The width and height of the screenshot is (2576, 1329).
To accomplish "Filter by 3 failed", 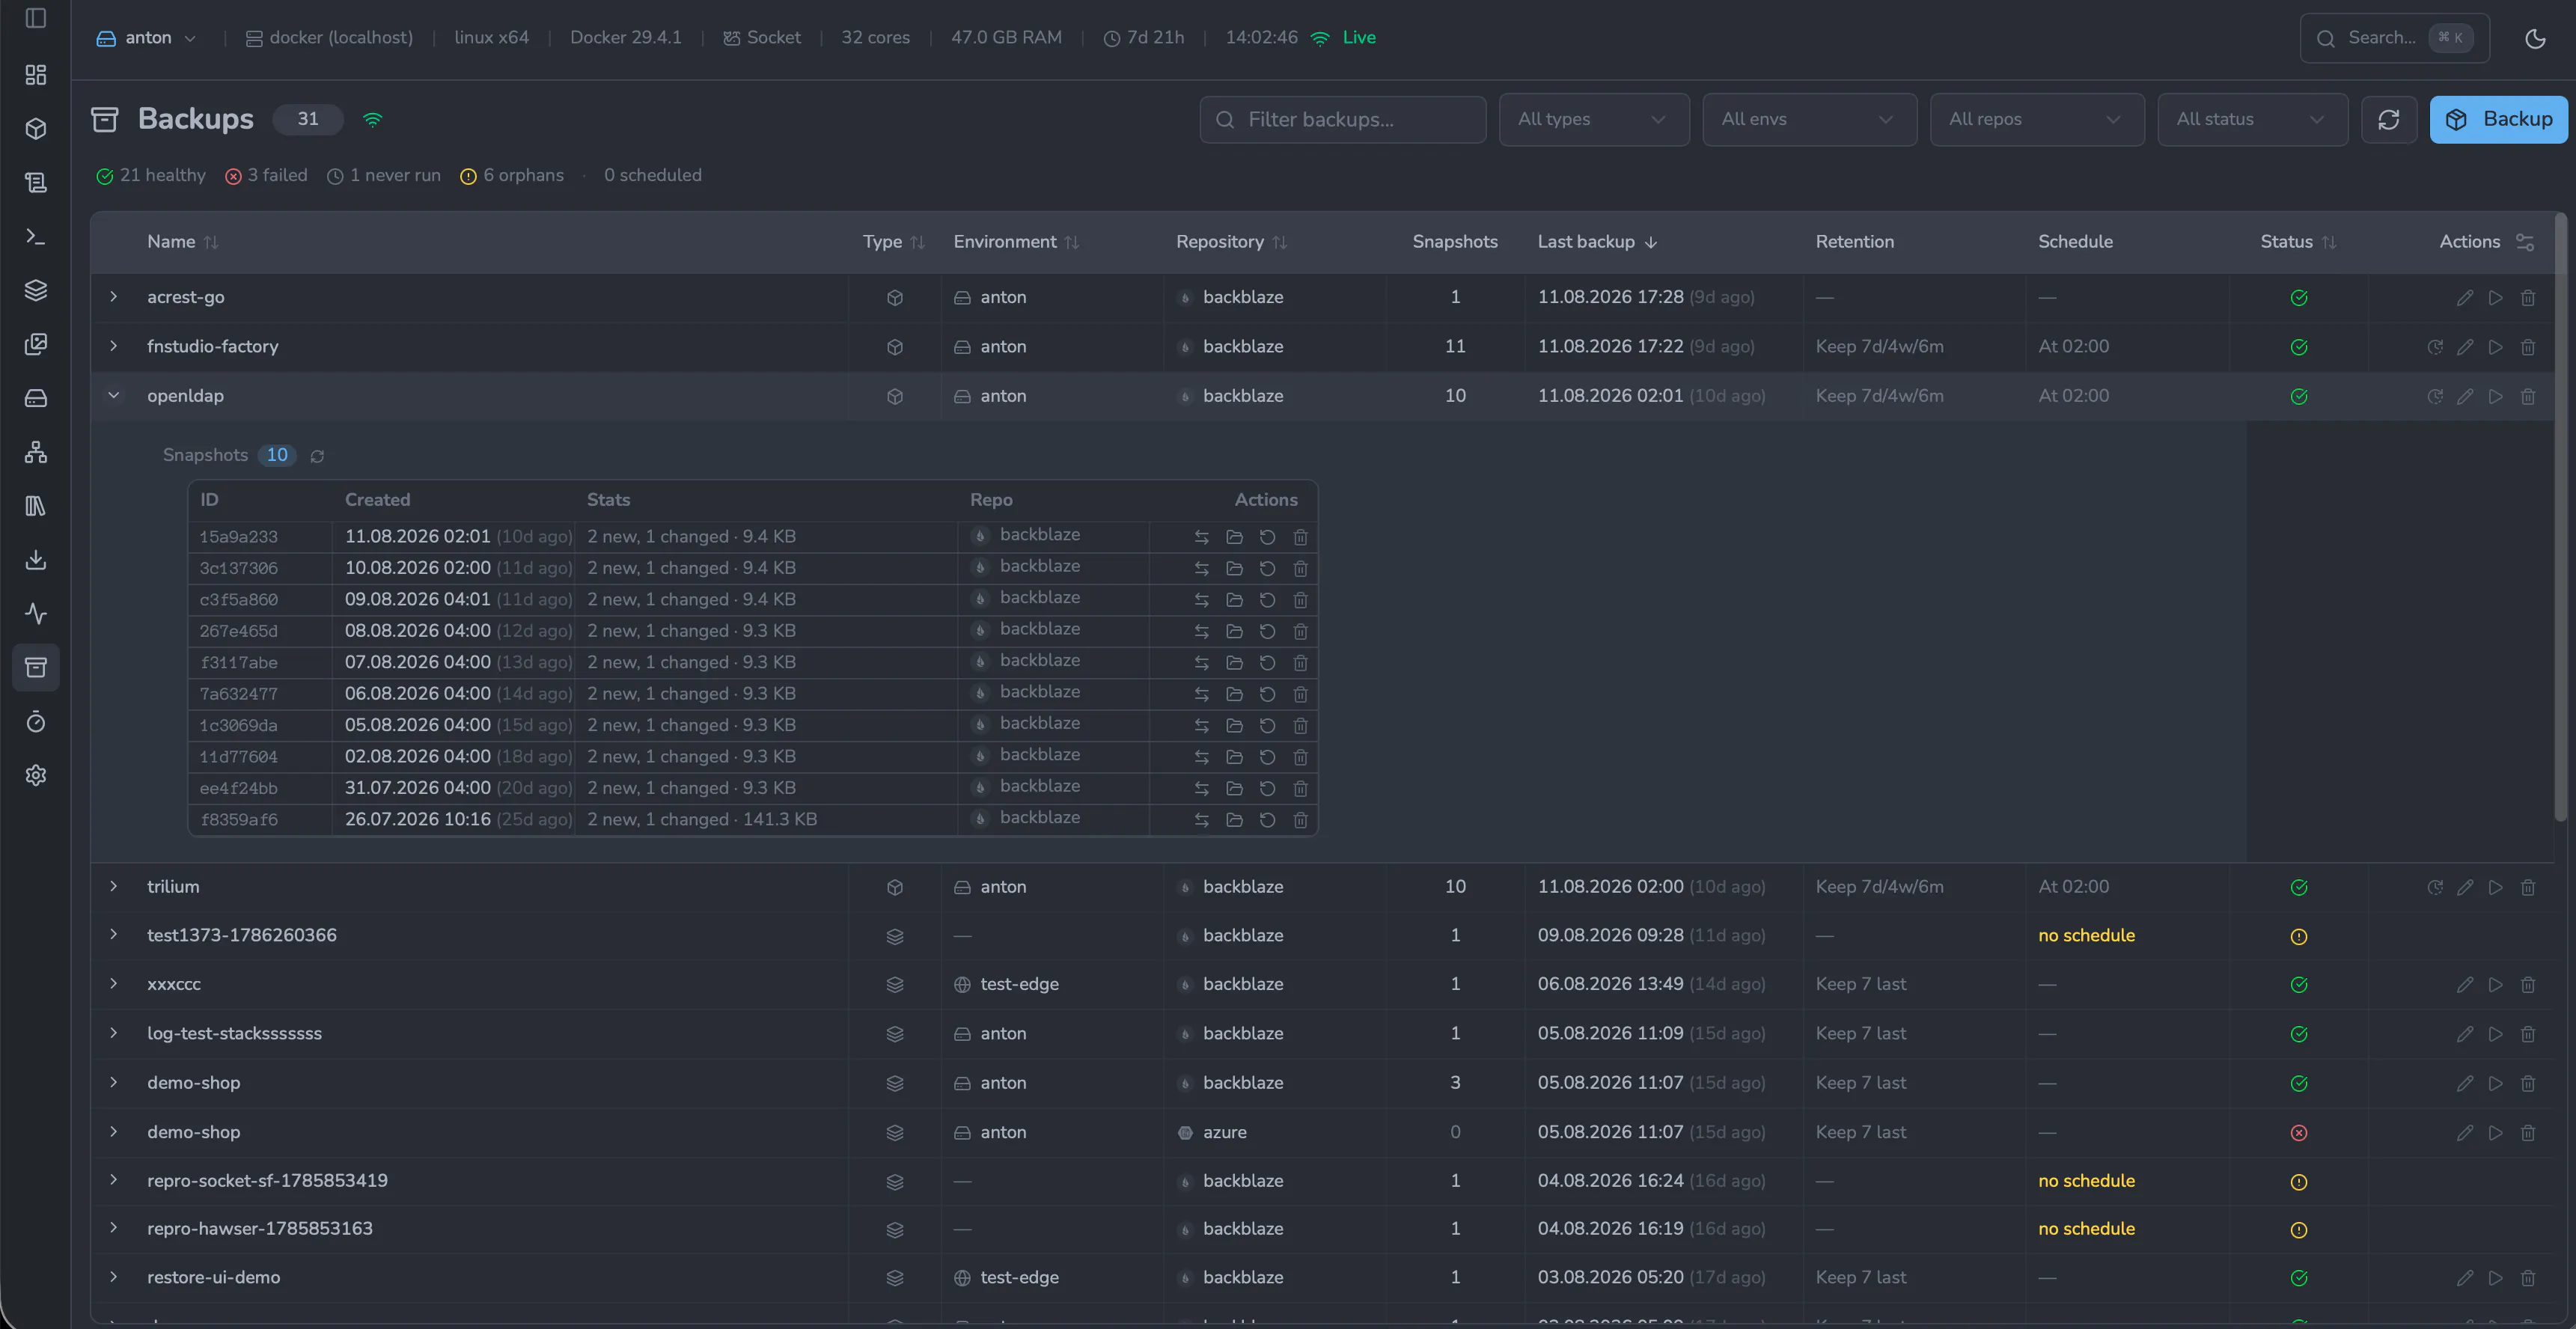I will coord(266,176).
